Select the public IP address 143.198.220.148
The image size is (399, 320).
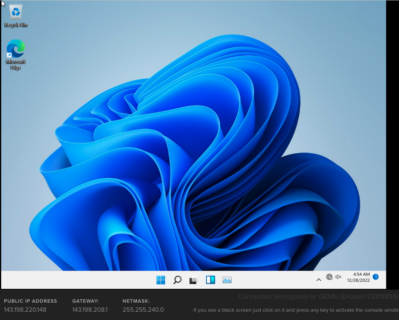point(25,310)
